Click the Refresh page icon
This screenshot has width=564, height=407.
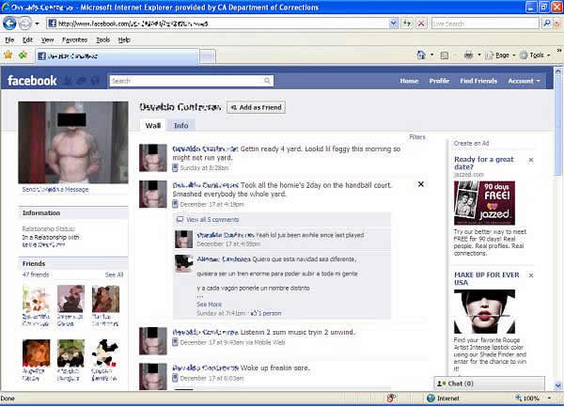point(407,23)
